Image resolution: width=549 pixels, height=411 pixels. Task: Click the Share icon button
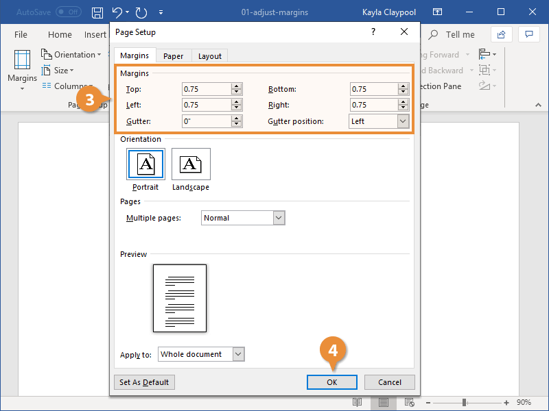click(502, 34)
